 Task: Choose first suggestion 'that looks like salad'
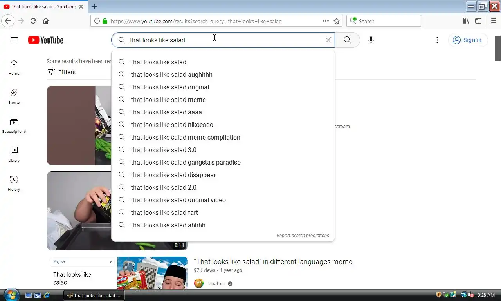[223, 62]
